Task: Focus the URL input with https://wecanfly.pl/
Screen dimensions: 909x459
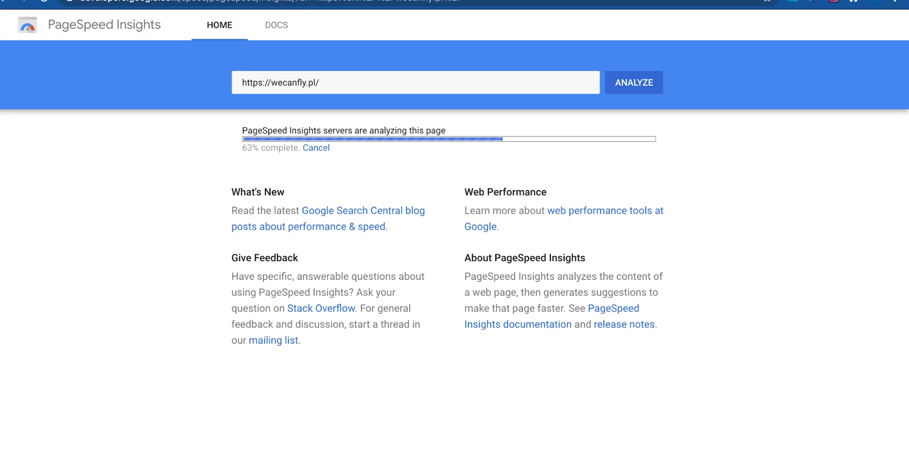Action: coord(416,82)
